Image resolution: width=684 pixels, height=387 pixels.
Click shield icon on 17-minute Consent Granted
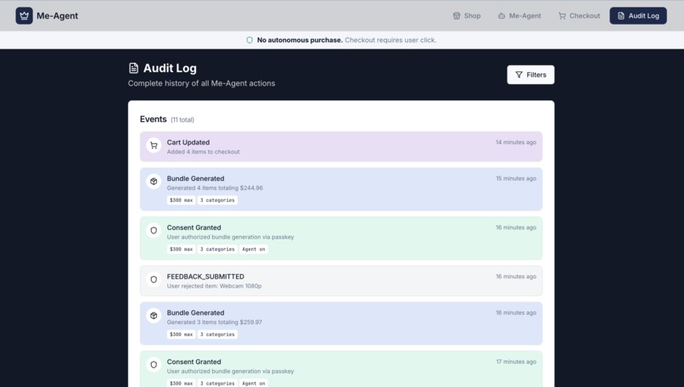pyautogui.click(x=154, y=365)
